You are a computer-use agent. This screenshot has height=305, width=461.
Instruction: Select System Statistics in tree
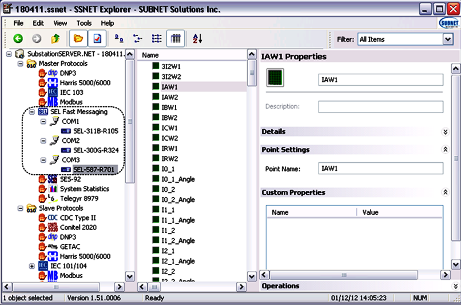coord(85,188)
